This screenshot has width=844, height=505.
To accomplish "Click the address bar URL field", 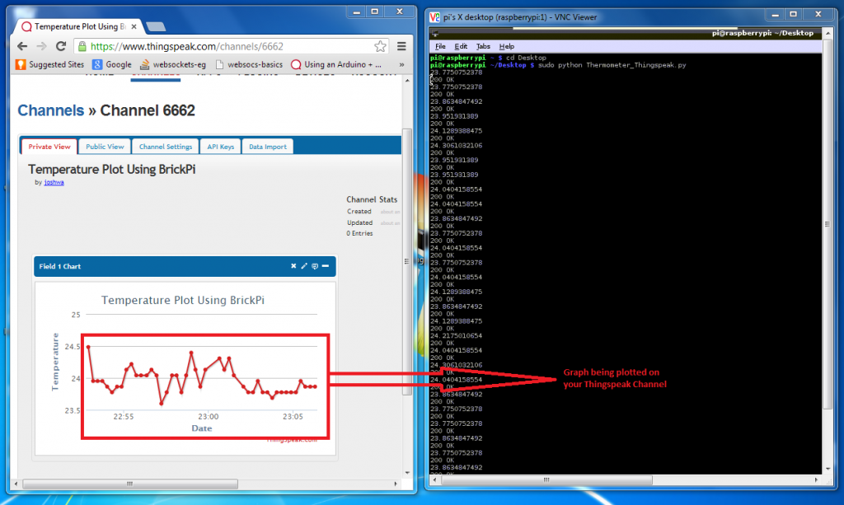I will coord(232,46).
